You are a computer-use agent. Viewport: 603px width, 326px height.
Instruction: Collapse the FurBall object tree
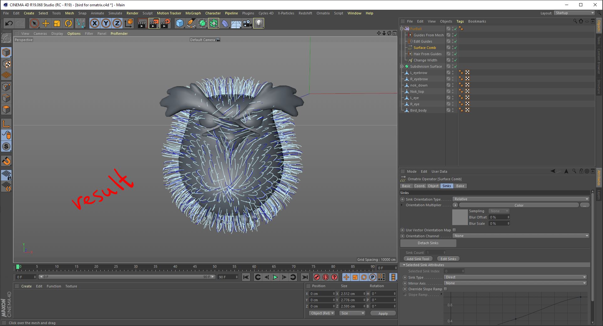401,29
